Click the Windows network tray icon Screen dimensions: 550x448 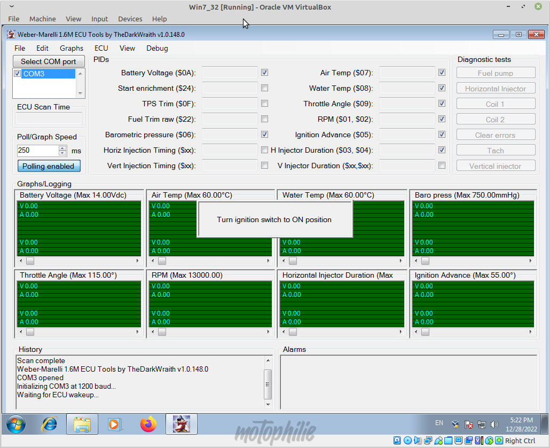pyautogui.click(x=482, y=424)
